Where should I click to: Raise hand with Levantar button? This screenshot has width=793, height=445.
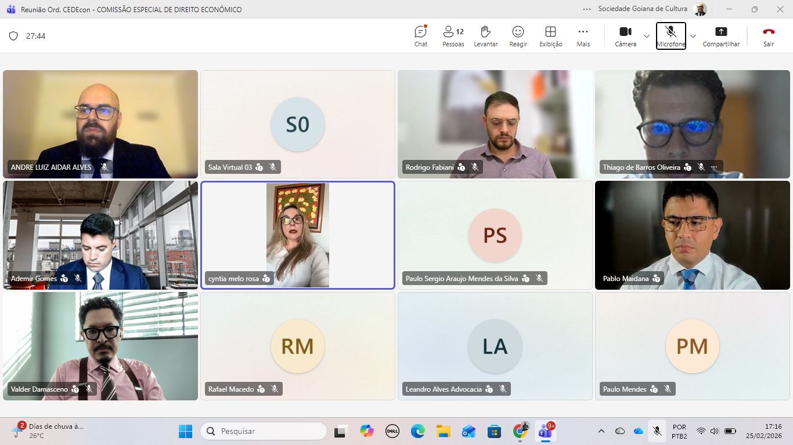click(x=486, y=36)
